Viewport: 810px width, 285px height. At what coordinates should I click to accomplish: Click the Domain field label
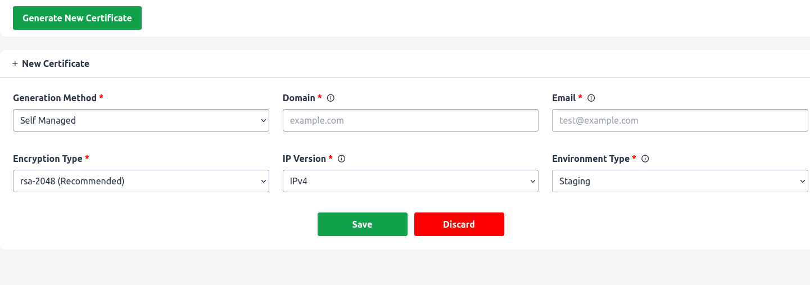click(299, 98)
